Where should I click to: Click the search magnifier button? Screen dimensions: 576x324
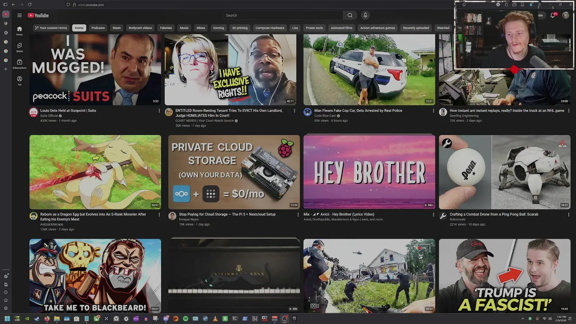(350, 15)
